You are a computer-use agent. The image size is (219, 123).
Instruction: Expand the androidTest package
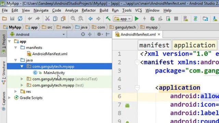[x=22, y=79]
